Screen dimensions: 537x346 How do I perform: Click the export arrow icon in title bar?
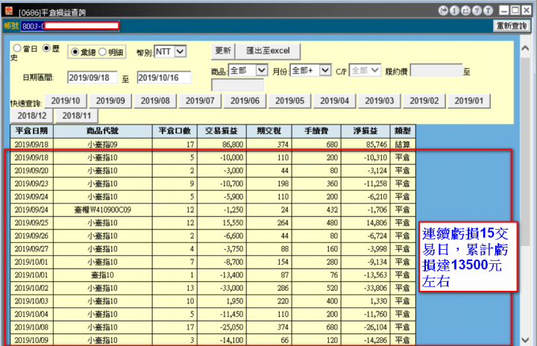(443, 11)
